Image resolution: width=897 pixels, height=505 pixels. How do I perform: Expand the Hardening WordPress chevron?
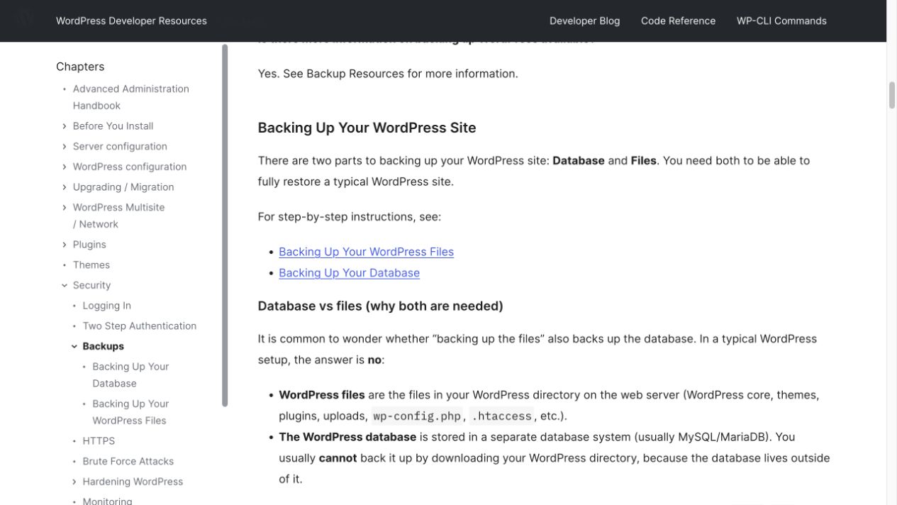[x=74, y=482]
